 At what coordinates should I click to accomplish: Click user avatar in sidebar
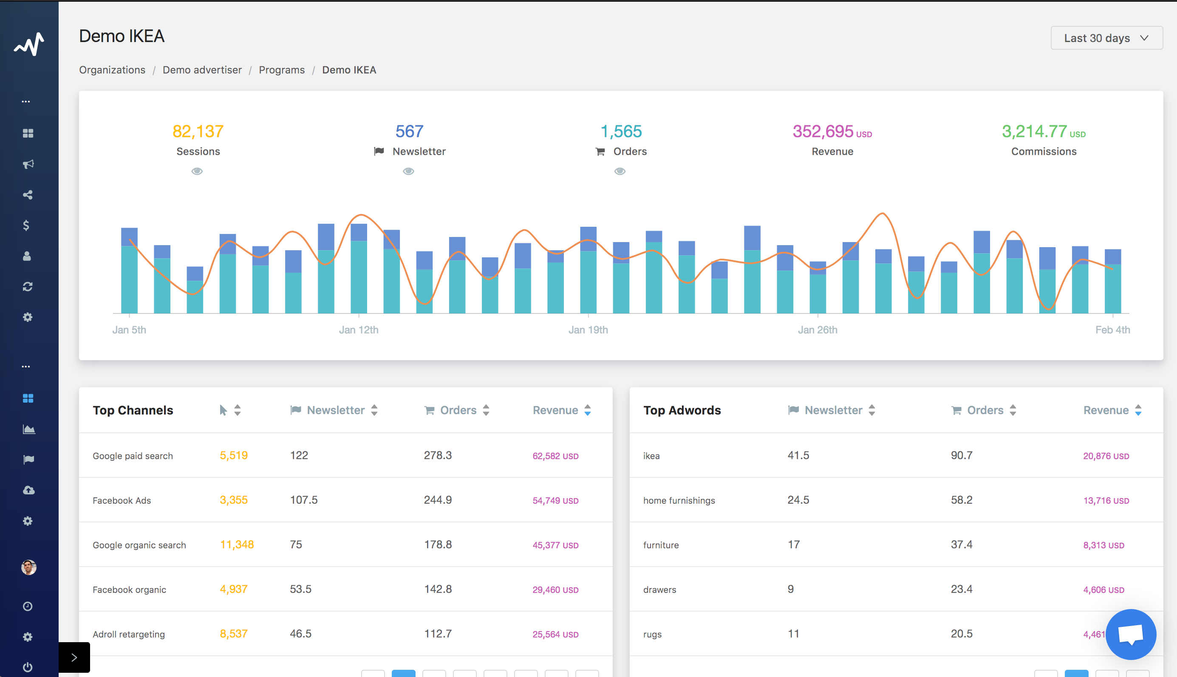point(28,567)
